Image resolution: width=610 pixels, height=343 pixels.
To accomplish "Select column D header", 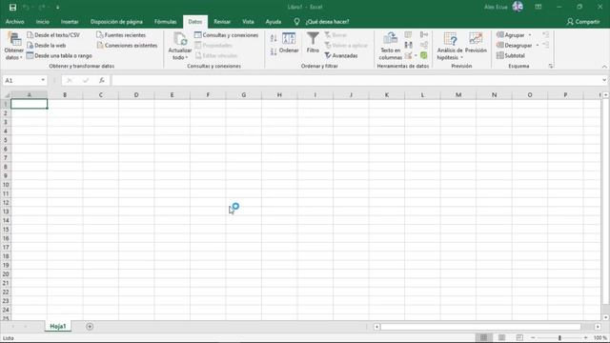I will [x=136, y=95].
